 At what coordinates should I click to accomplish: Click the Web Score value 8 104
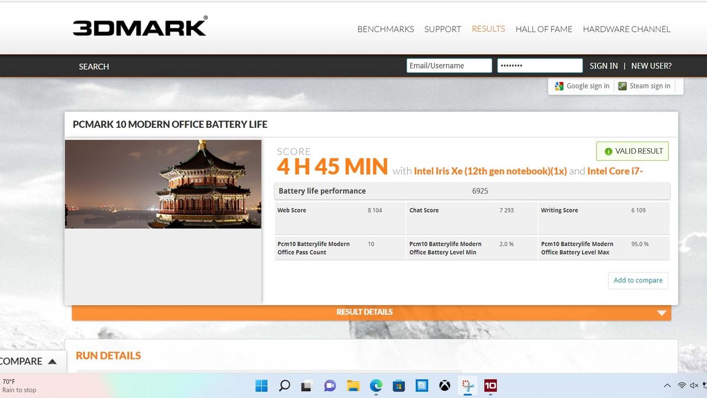(x=375, y=211)
